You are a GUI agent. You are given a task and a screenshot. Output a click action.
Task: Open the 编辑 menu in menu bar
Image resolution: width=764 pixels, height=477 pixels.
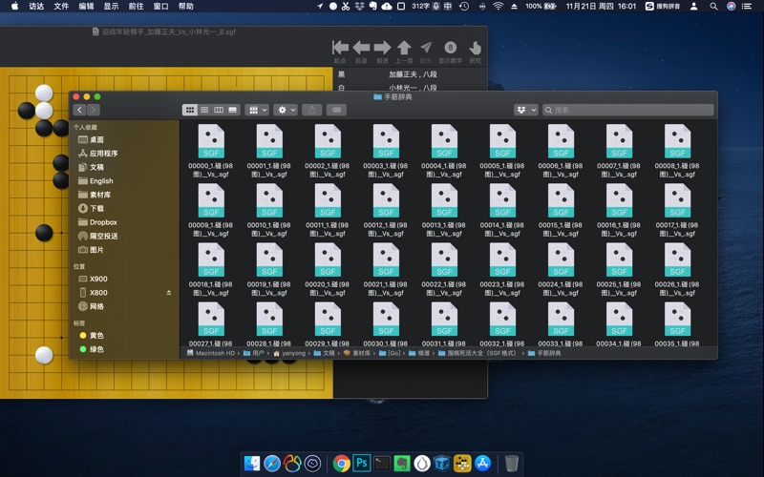[x=86, y=6]
